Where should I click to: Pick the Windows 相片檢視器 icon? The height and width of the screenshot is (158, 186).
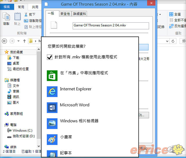click(52, 124)
